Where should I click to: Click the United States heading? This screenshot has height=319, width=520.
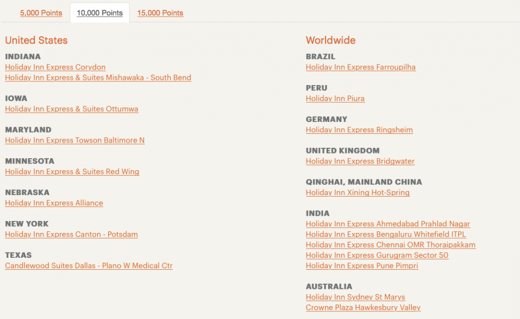pos(36,40)
